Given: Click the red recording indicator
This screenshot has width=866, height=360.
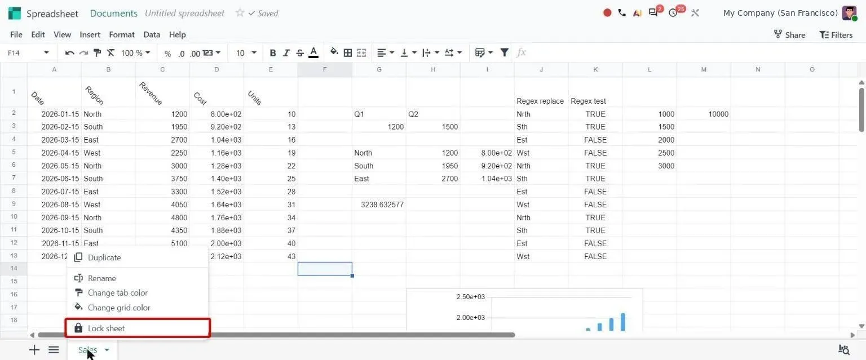Looking at the screenshot, I should (607, 13).
